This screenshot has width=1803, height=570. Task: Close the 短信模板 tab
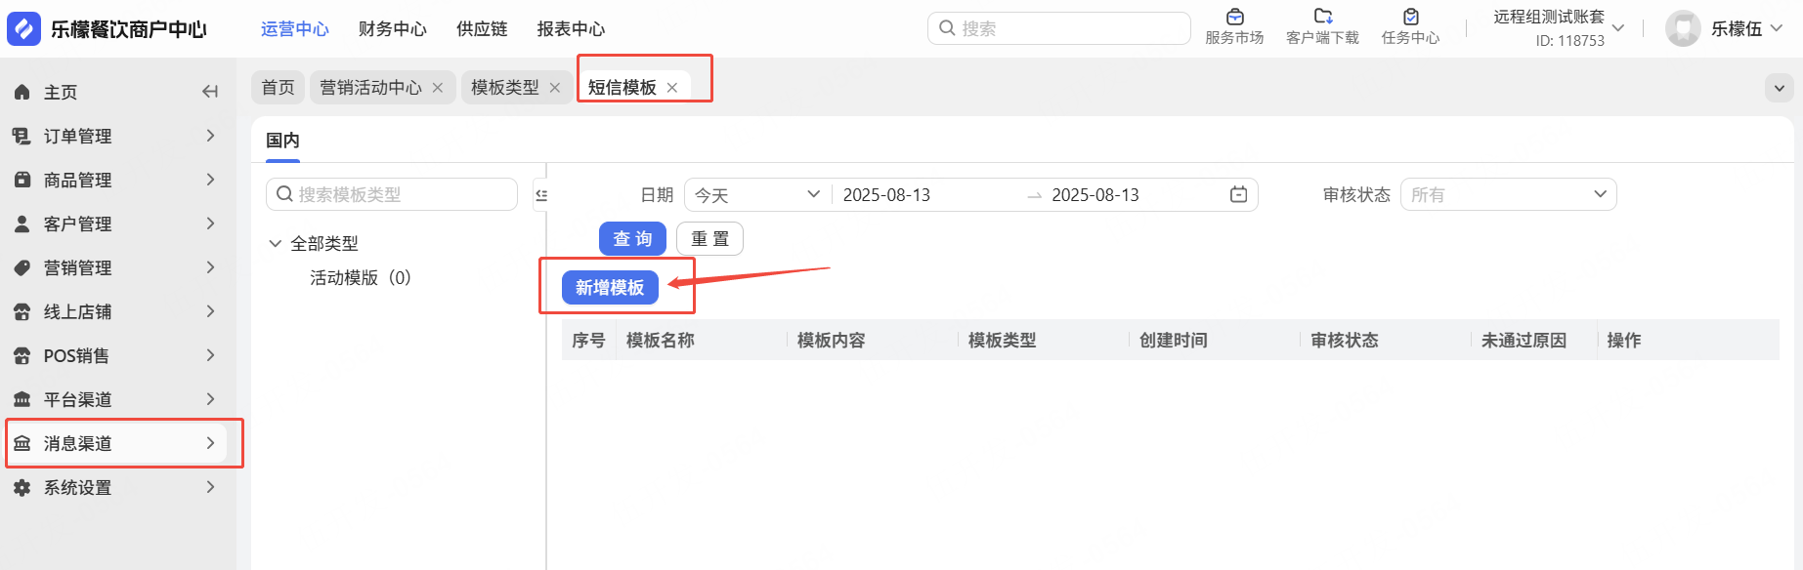click(672, 88)
